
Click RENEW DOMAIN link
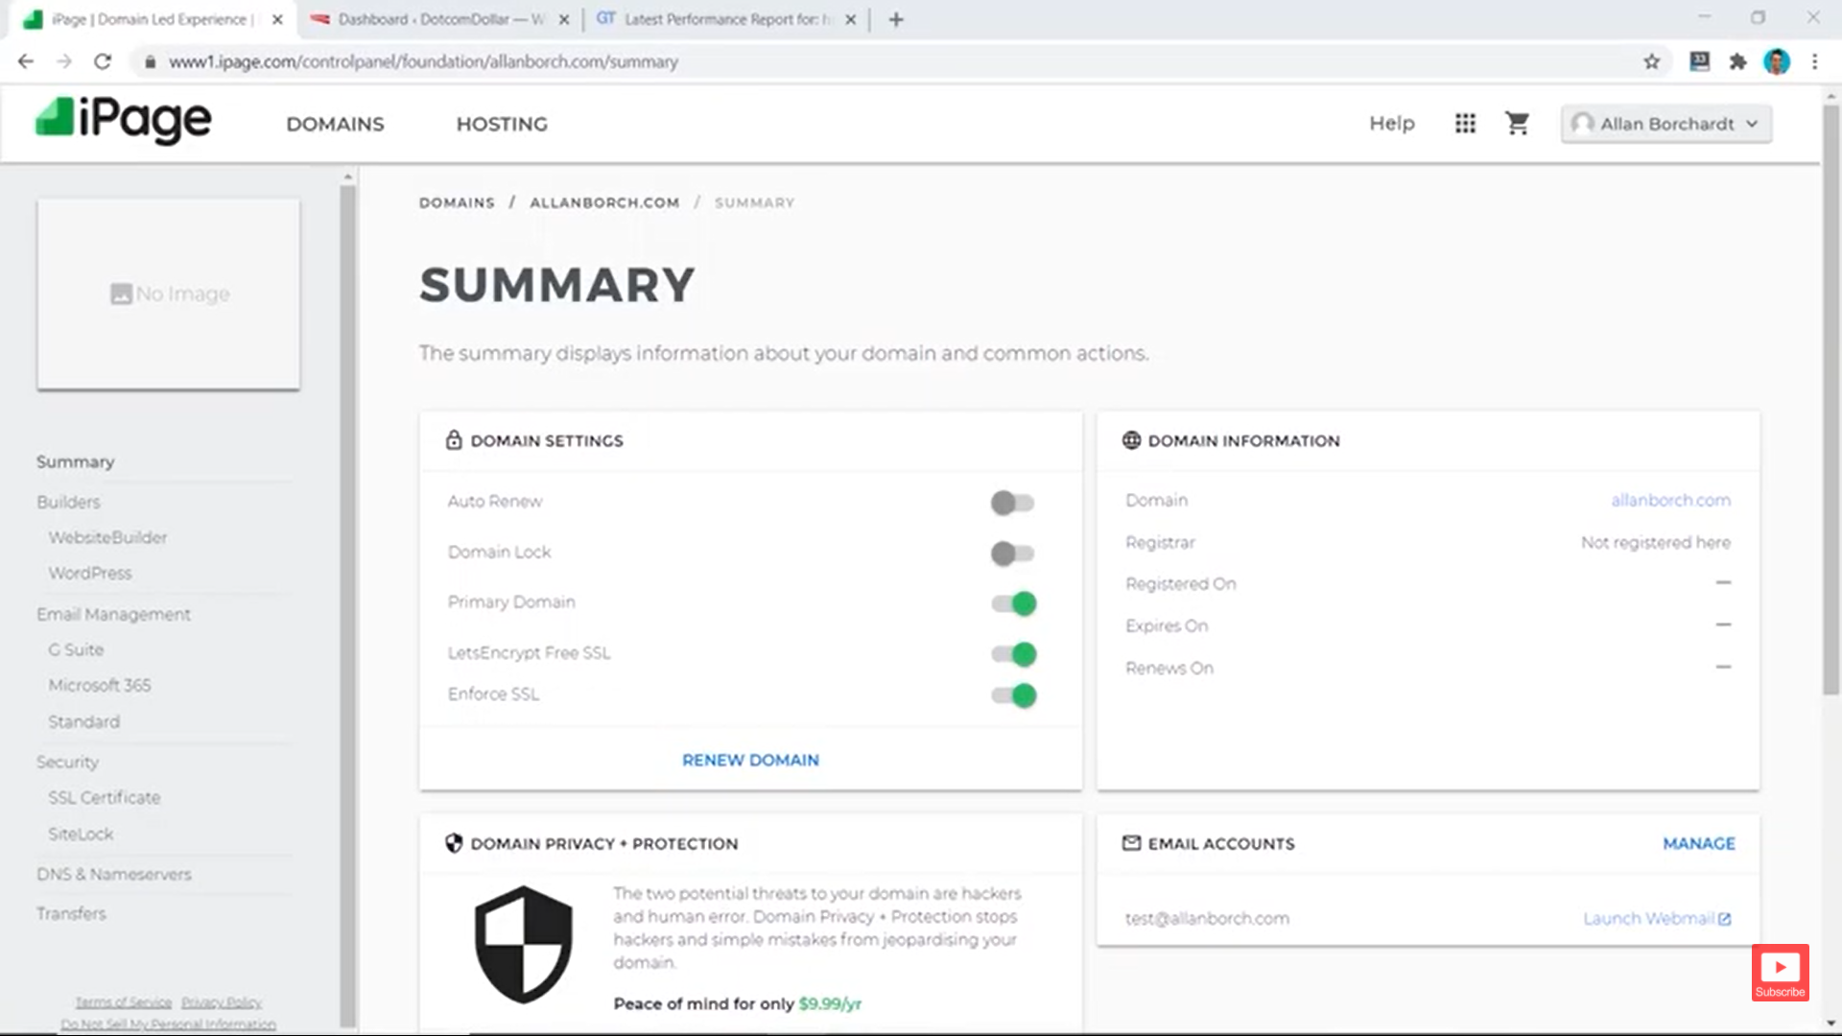[x=750, y=760]
